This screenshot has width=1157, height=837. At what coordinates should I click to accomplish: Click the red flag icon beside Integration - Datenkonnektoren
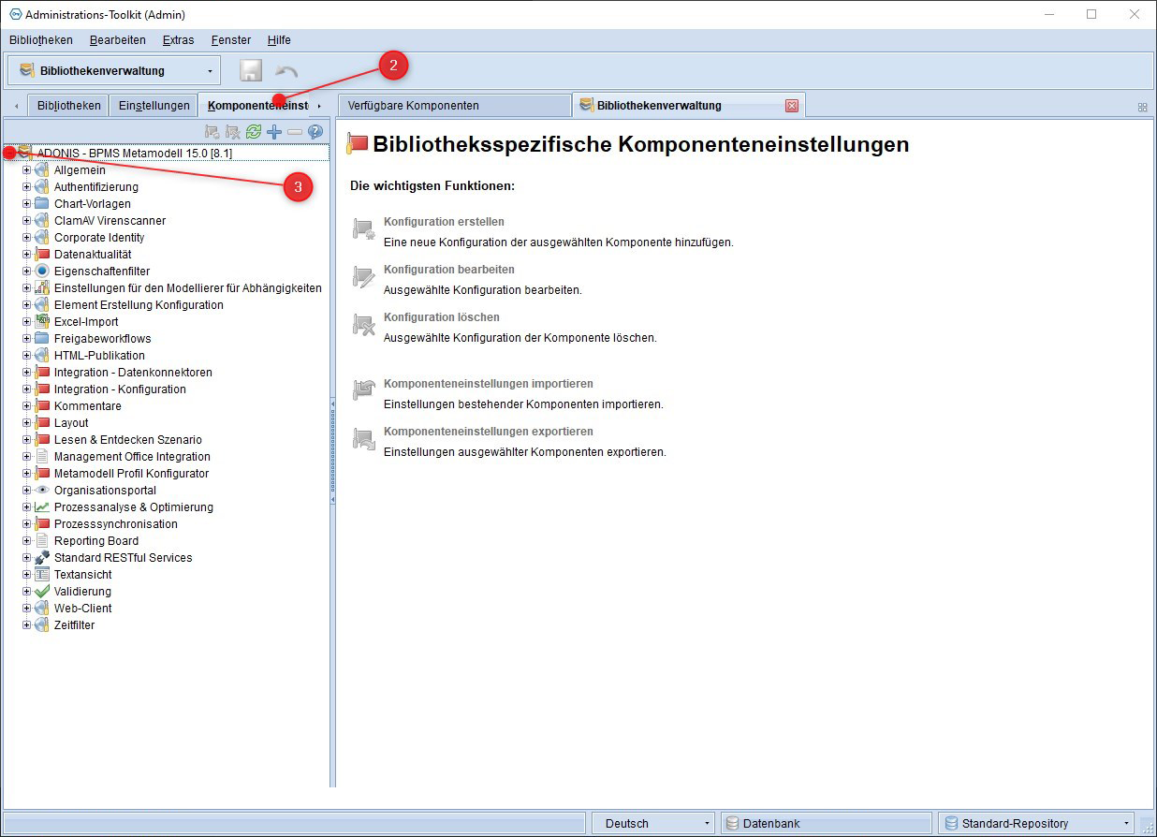[x=42, y=373]
